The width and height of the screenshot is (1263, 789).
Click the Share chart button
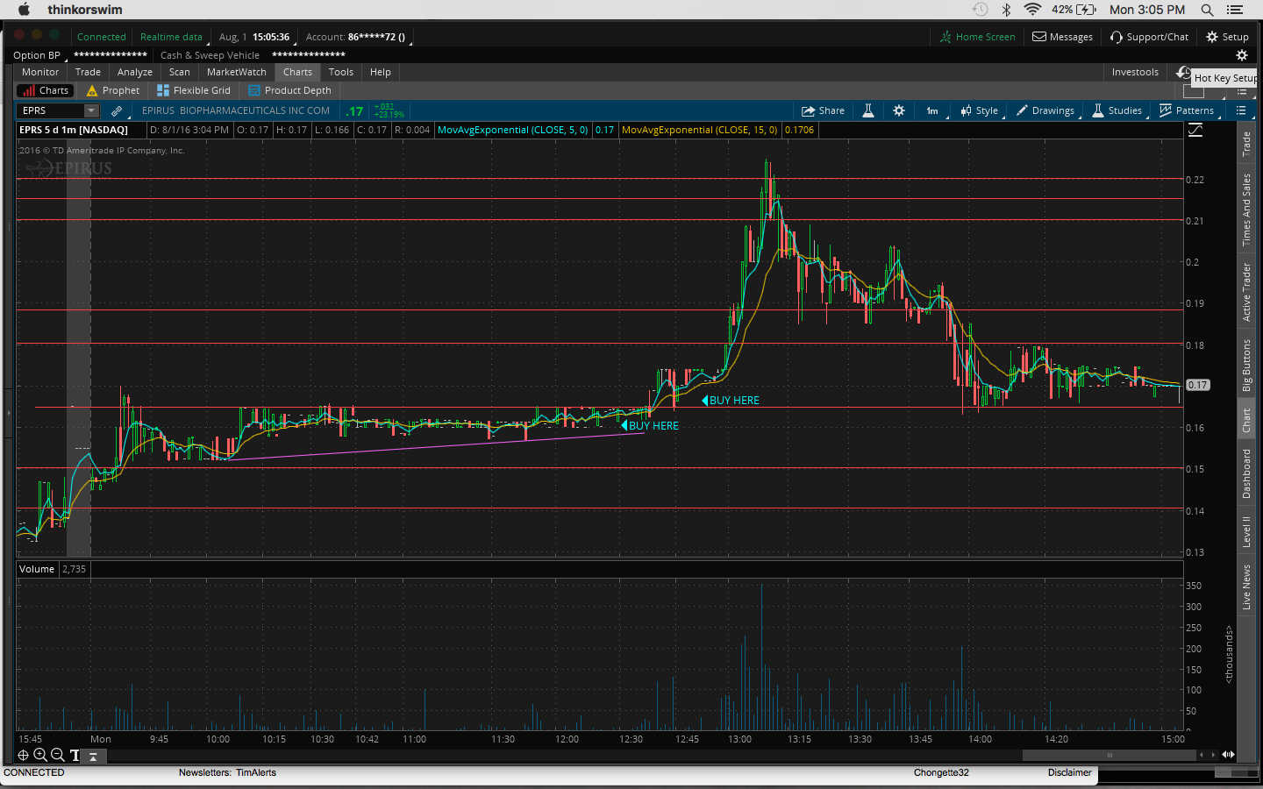pos(822,110)
